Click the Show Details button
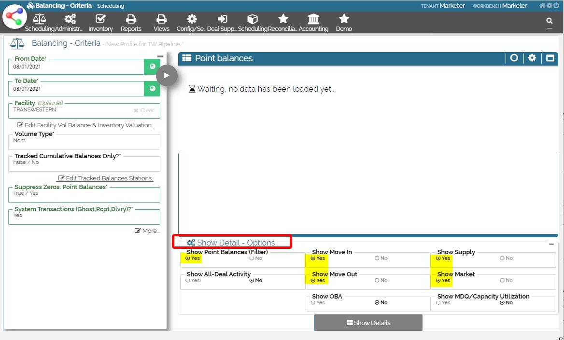 368,323
